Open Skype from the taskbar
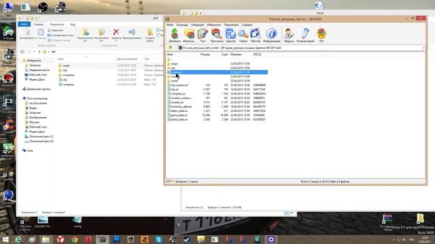 [x=158, y=239]
